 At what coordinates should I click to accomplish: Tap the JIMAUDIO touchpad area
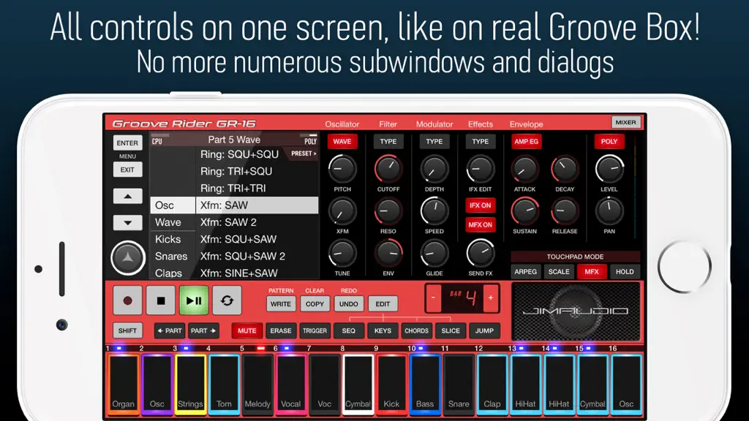point(576,311)
